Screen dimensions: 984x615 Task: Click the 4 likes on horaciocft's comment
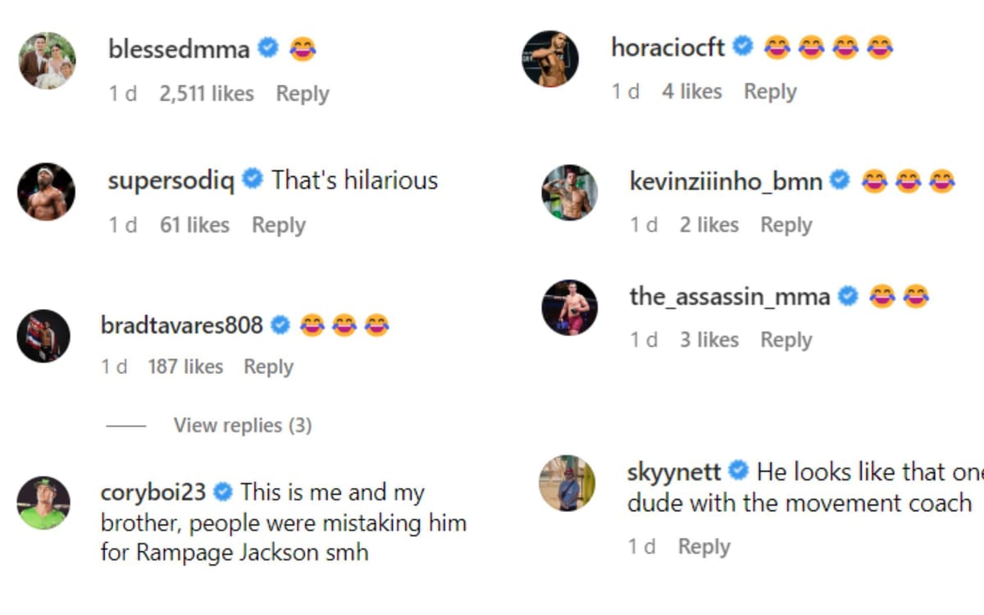click(691, 91)
